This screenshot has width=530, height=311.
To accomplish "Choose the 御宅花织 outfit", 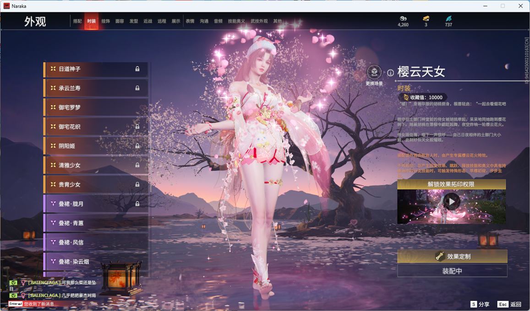I will (x=96, y=127).
